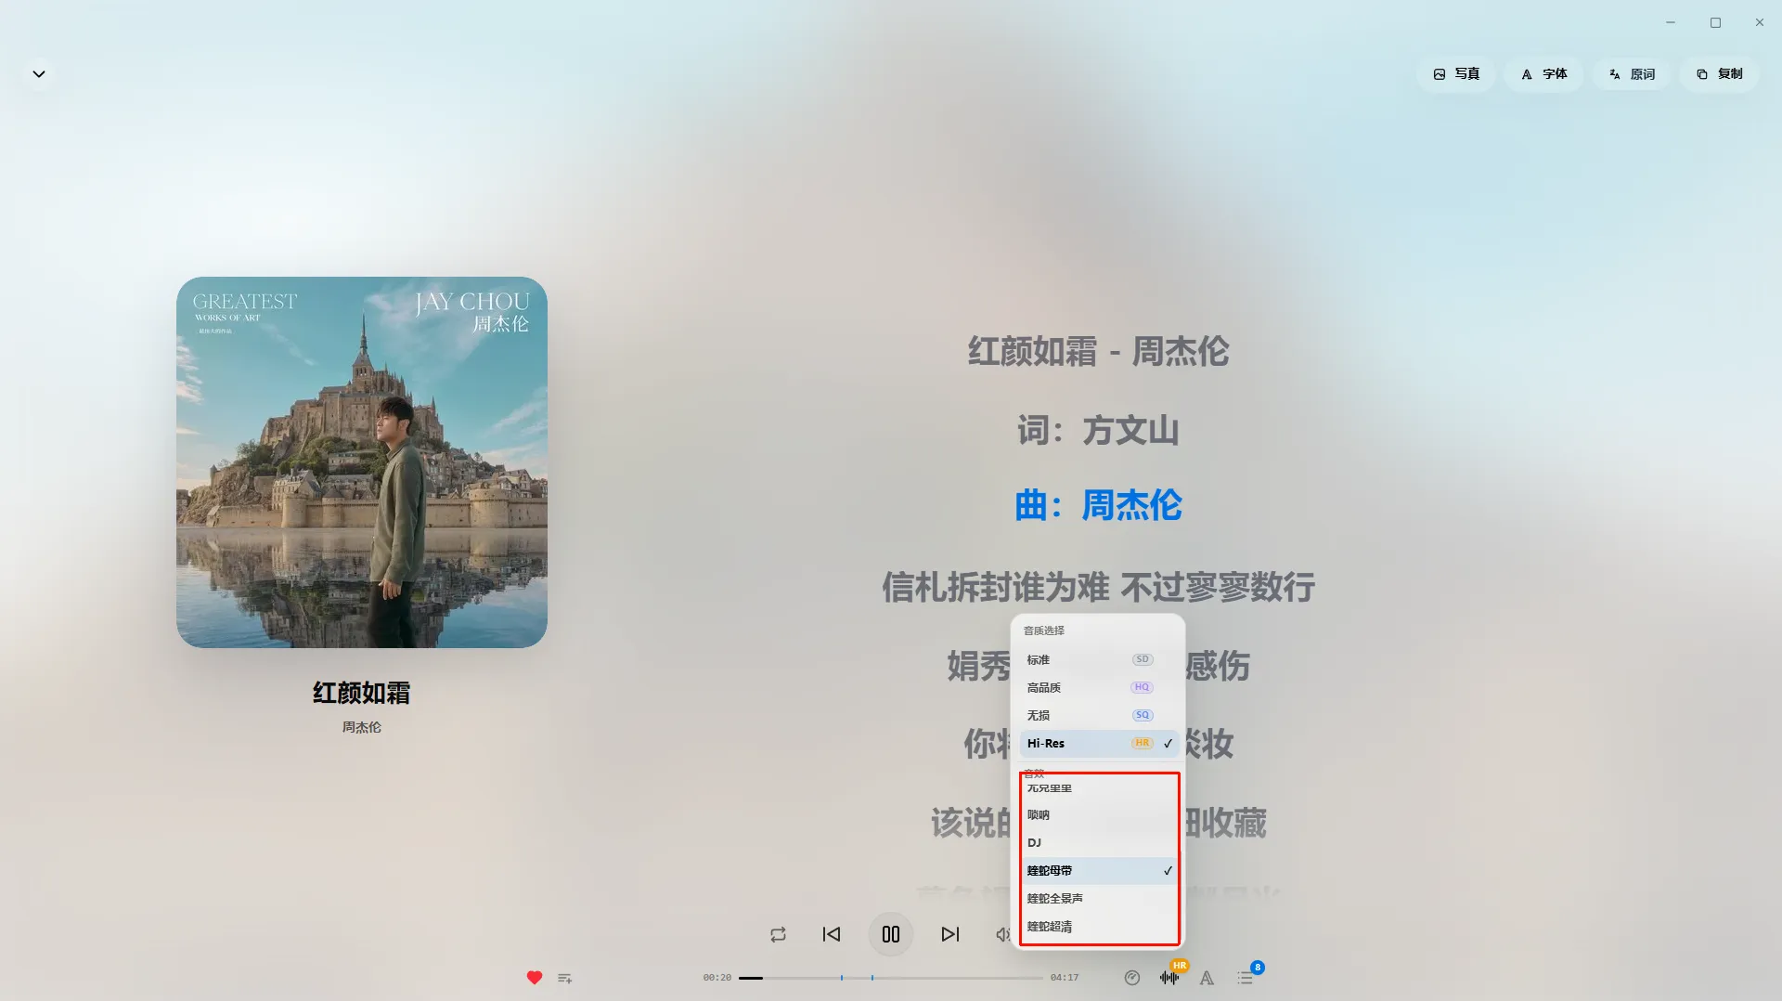This screenshot has height=1001, width=1782.
Task: Apply the 唢呐 sound effect
Action: click(1099, 815)
